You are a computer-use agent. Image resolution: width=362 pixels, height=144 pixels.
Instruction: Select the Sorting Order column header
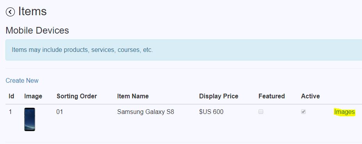point(77,96)
